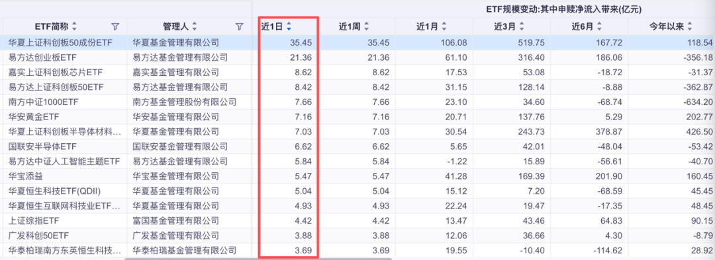The width and height of the screenshot is (715, 260).
Task: Sort using the 今年以来 arrows
Action: click(x=689, y=27)
